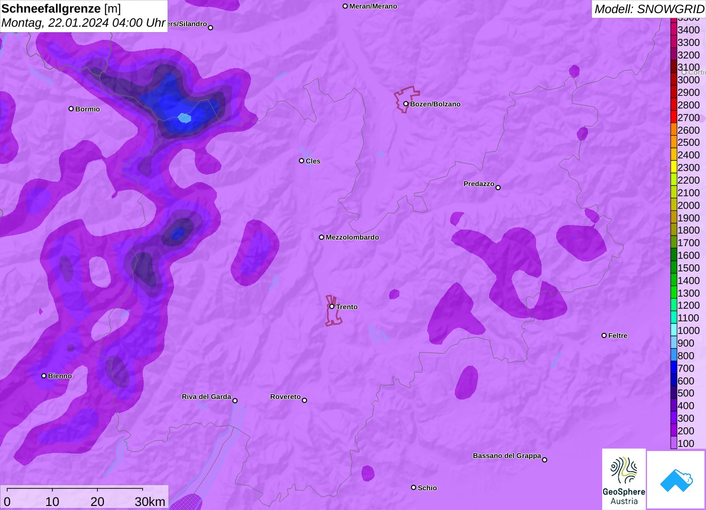Image resolution: width=706 pixels, height=510 pixels.
Task: Click the 10 scale bar tick label
Action: click(52, 501)
